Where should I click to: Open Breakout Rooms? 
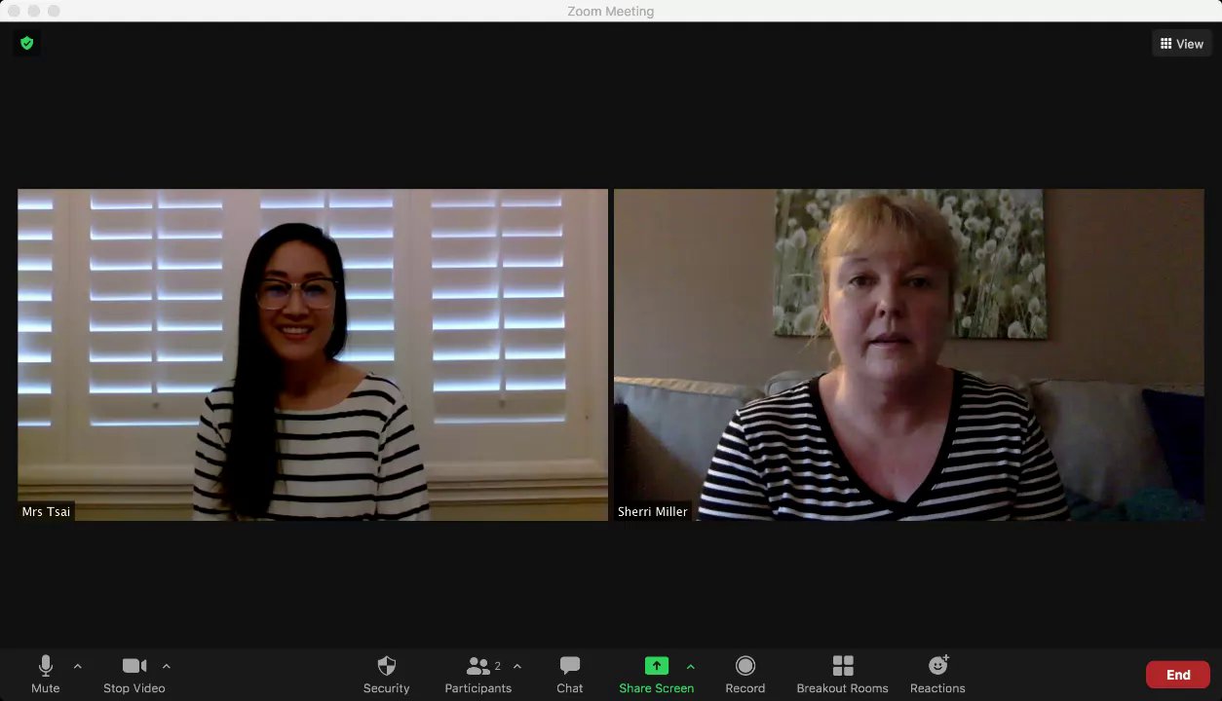pos(843,675)
